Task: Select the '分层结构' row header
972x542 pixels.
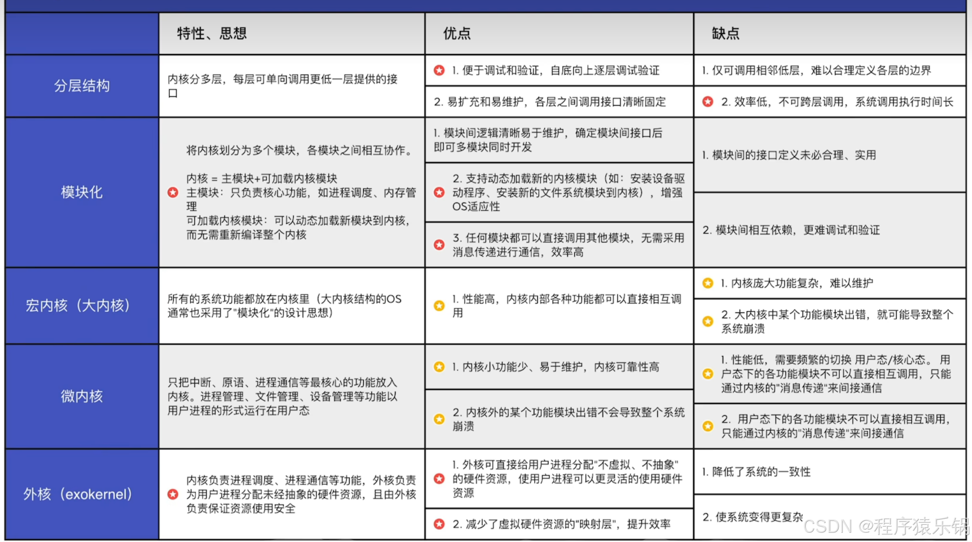Action: coord(82,86)
